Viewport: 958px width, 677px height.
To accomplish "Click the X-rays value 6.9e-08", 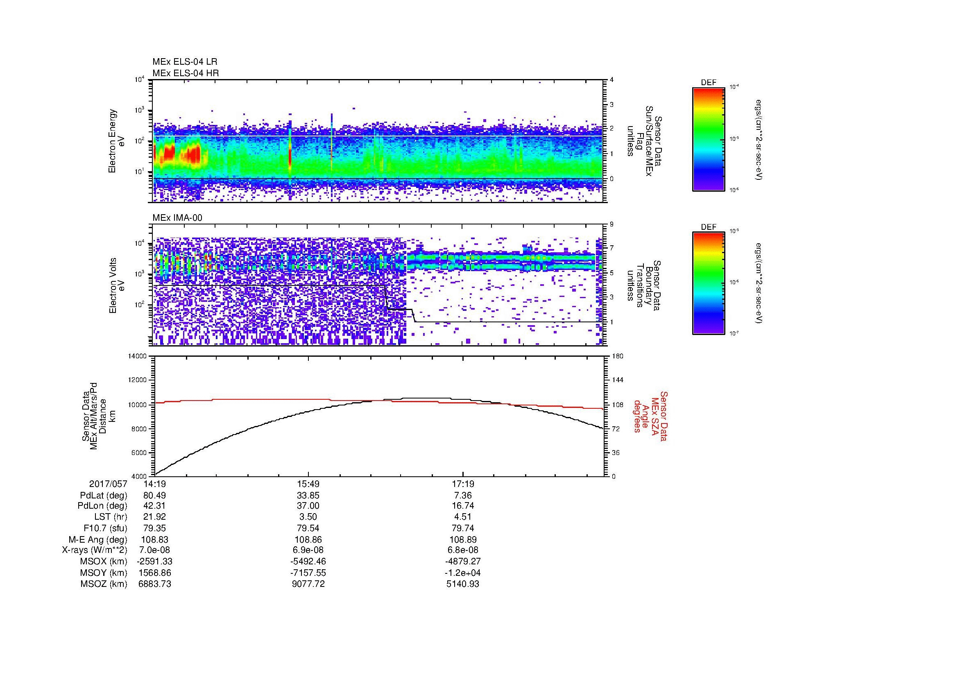I will pyautogui.click(x=308, y=550).
